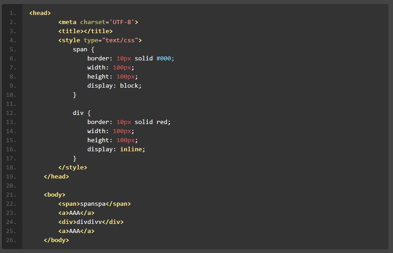
Task: Click the div CSS selector on line 12
Action: (78, 113)
